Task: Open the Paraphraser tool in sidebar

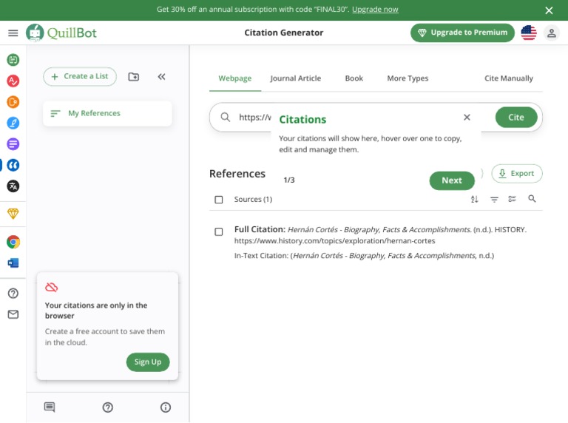Action: click(13, 60)
